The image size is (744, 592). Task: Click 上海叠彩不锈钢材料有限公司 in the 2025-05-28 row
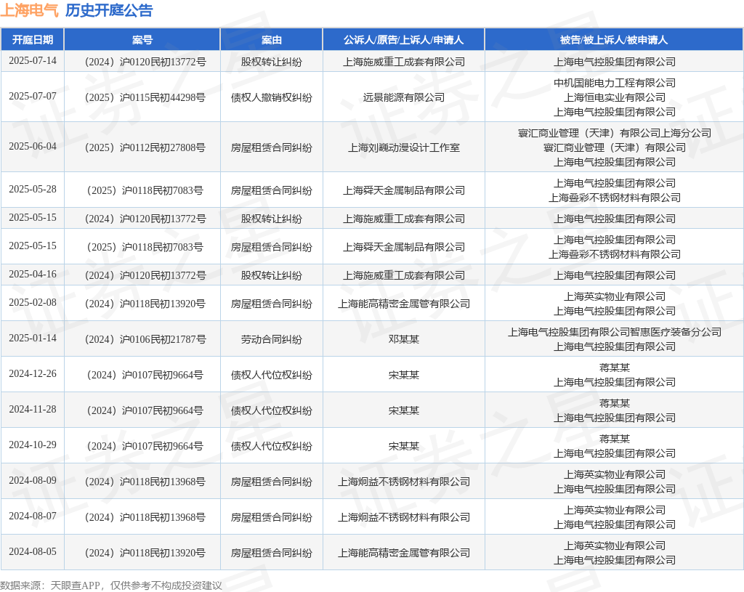point(614,198)
